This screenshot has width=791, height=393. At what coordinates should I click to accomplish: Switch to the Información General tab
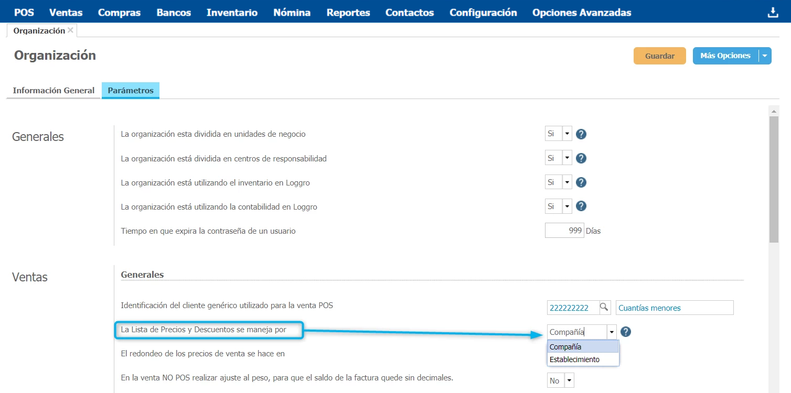pyautogui.click(x=54, y=90)
